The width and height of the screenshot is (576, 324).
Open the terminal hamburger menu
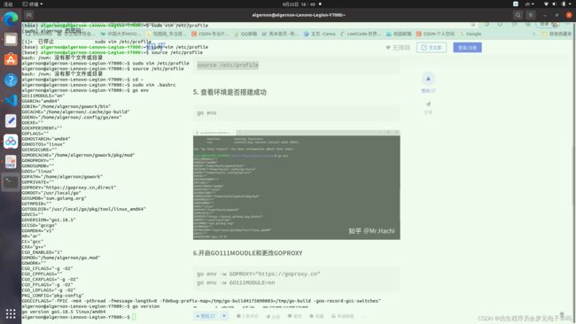pyautogui.click(x=531, y=15)
